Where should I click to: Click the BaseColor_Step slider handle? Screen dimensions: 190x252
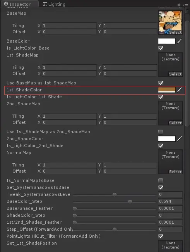pyautogui.click(x=130, y=202)
